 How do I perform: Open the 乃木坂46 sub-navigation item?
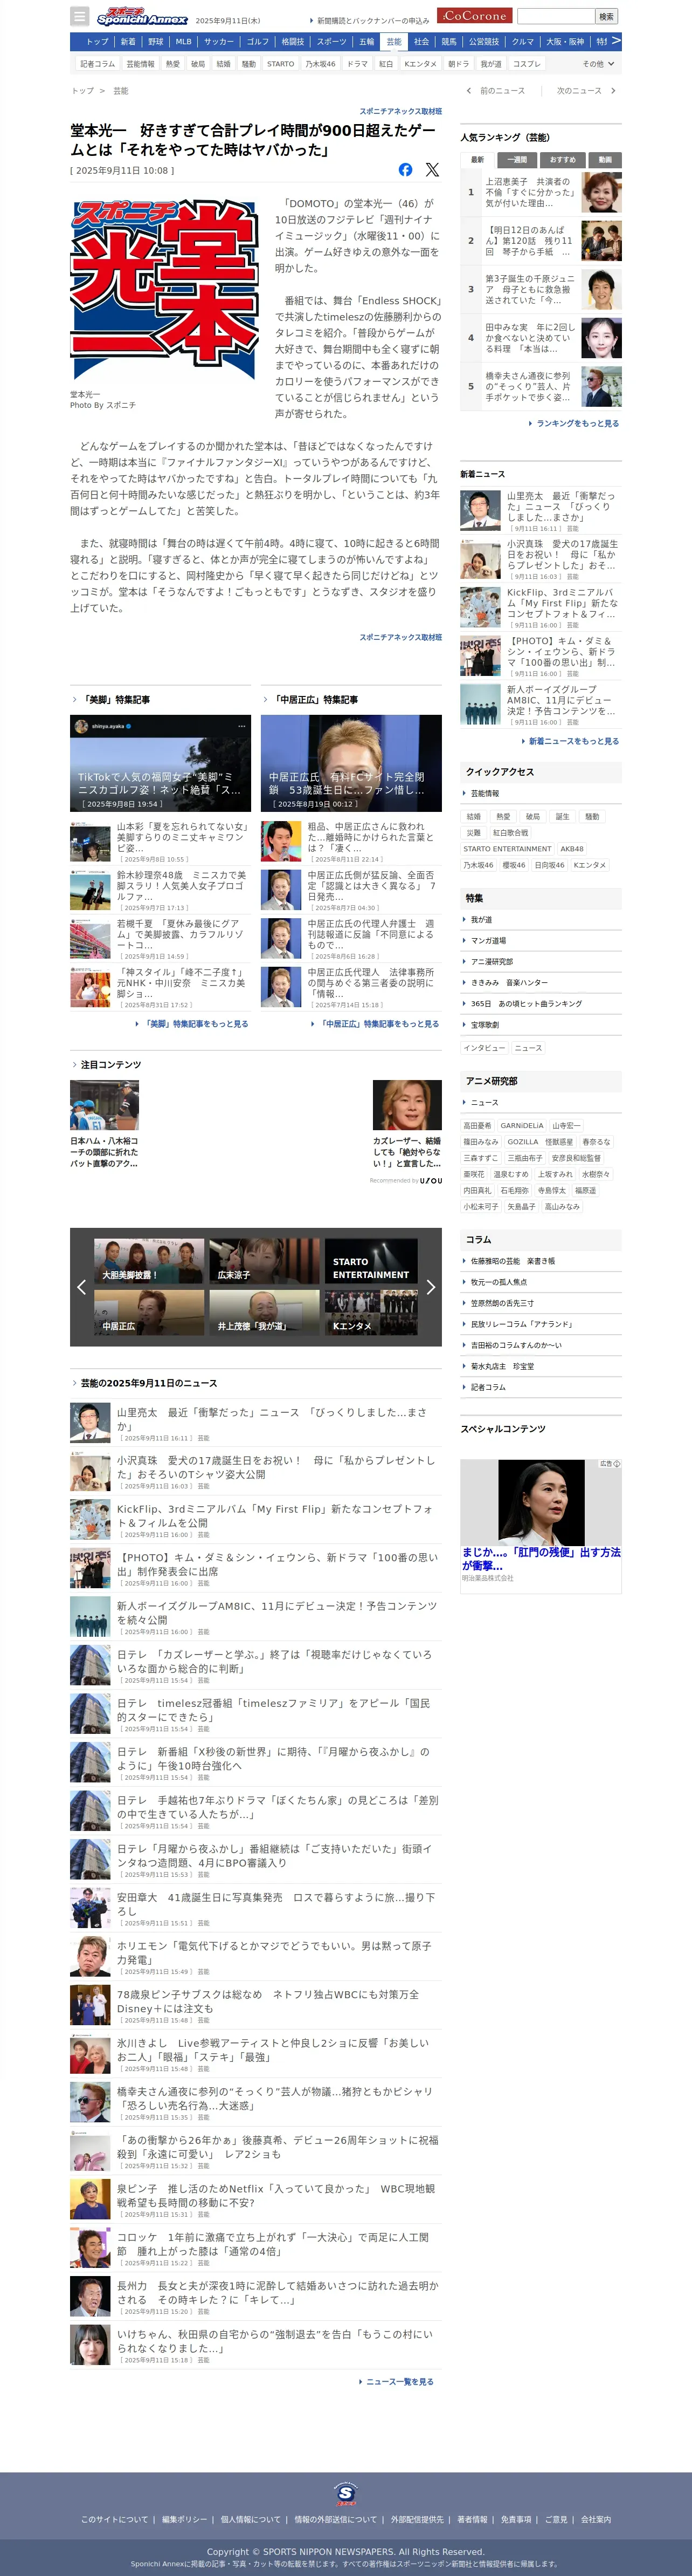coord(321,64)
